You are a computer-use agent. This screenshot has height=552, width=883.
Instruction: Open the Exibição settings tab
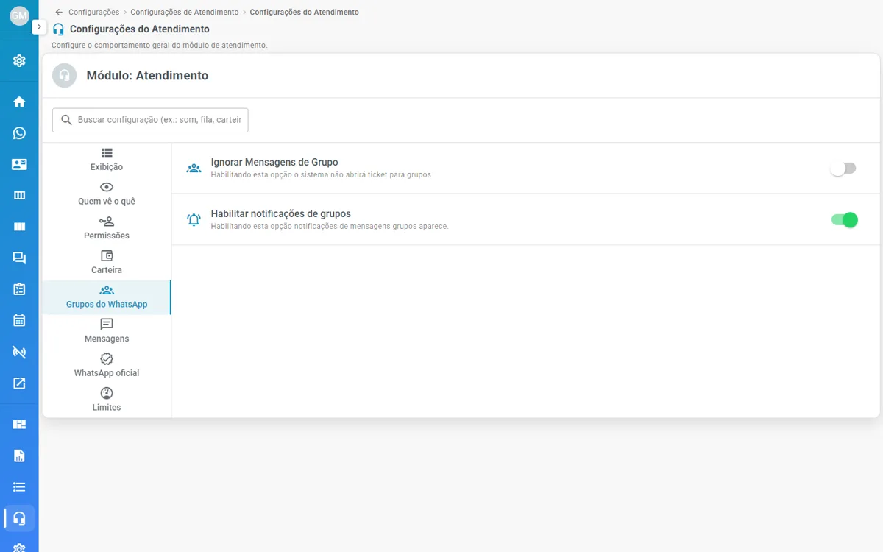[x=107, y=160]
